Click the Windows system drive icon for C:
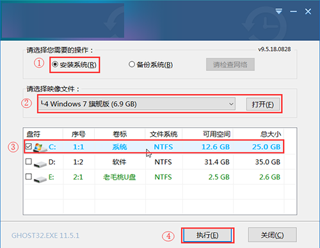Viewport: 320px width, 248px height. coord(40,148)
